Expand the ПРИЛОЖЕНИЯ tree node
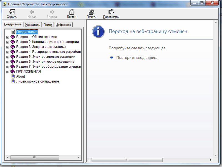 7,72
